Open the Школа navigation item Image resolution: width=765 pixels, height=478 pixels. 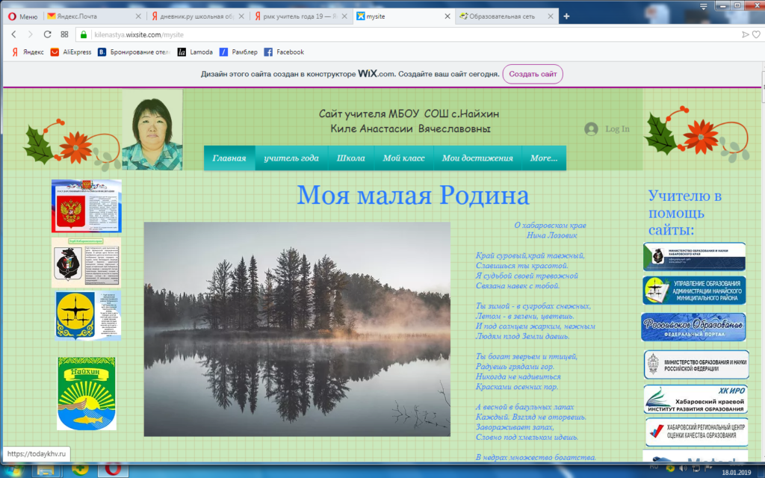(350, 158)
